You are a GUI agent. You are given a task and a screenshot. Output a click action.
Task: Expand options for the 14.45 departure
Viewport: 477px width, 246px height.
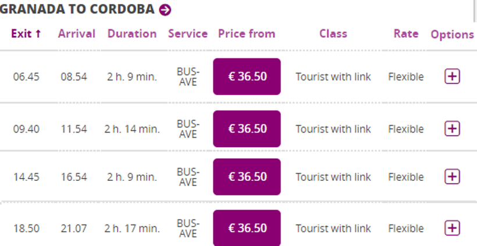pyautogui.click(x=452, y=176)
